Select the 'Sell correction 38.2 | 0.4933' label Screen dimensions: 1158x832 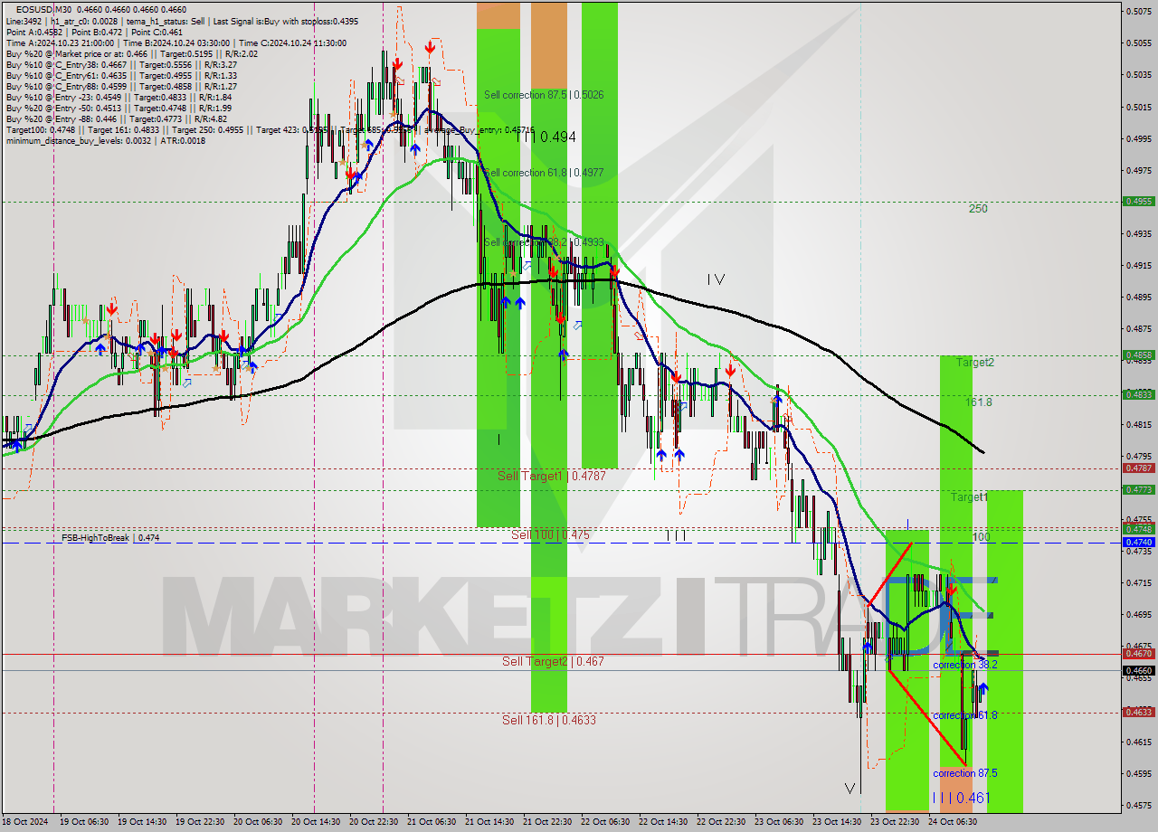click(x=544, y=242)
